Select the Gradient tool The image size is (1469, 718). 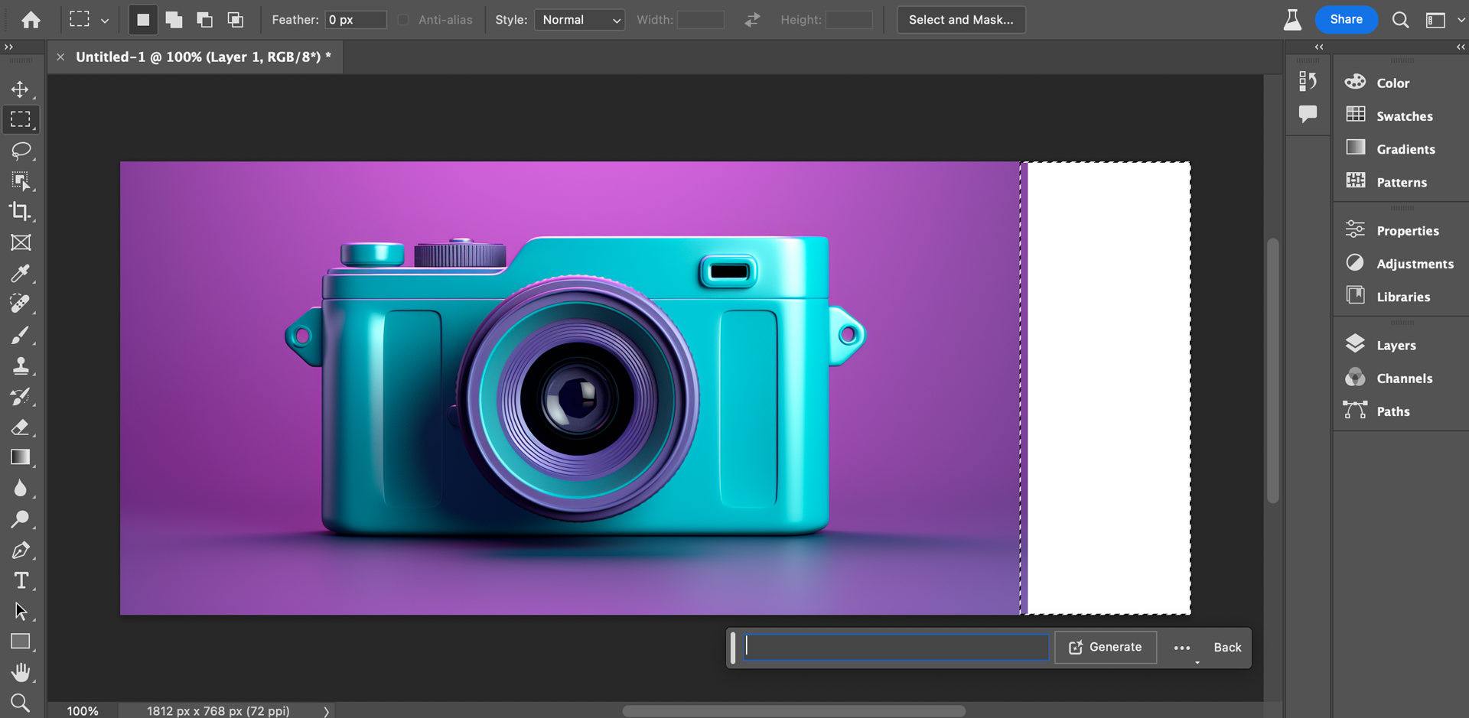tap(21, 457)
